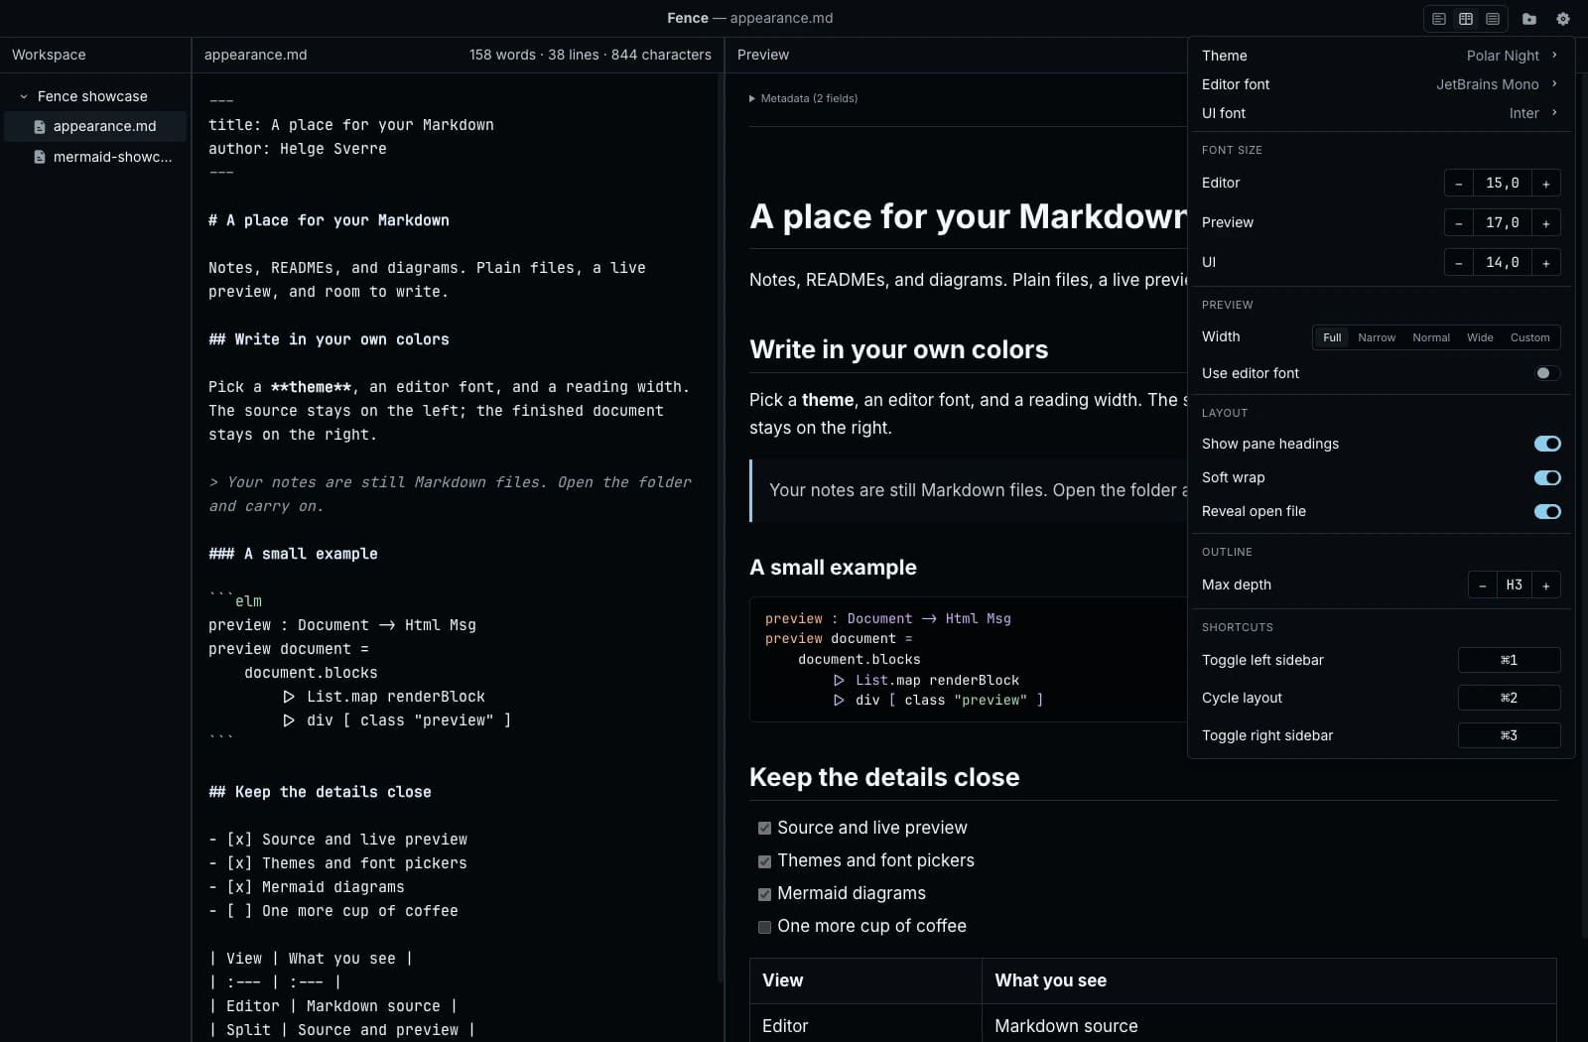Decrease UI font size with minus
The image size is (1588, 1042).
1458,263
